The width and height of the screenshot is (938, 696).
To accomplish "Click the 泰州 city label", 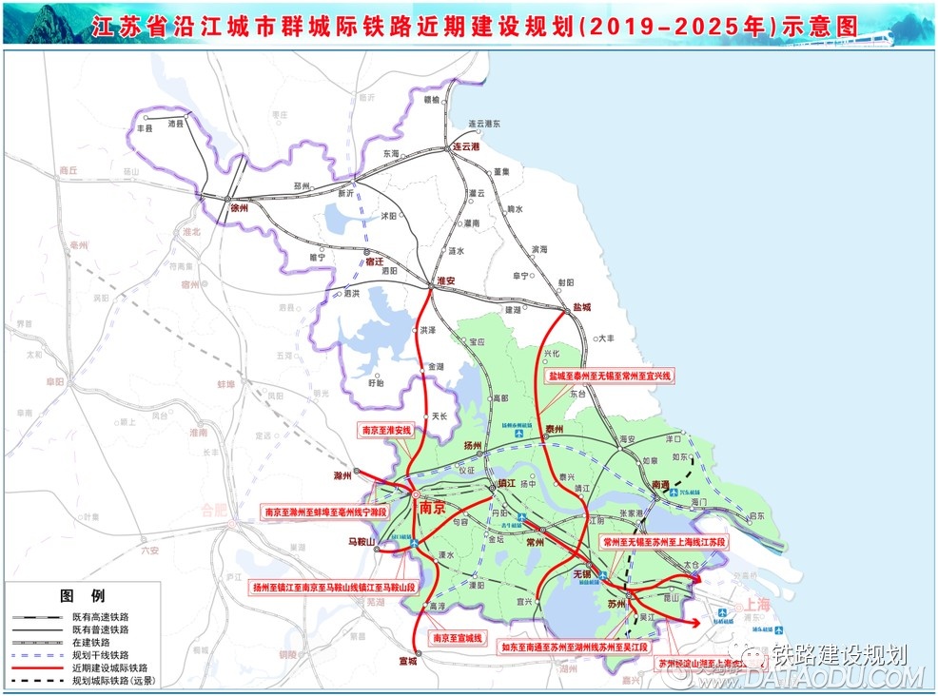I will [x=555, y=430].
